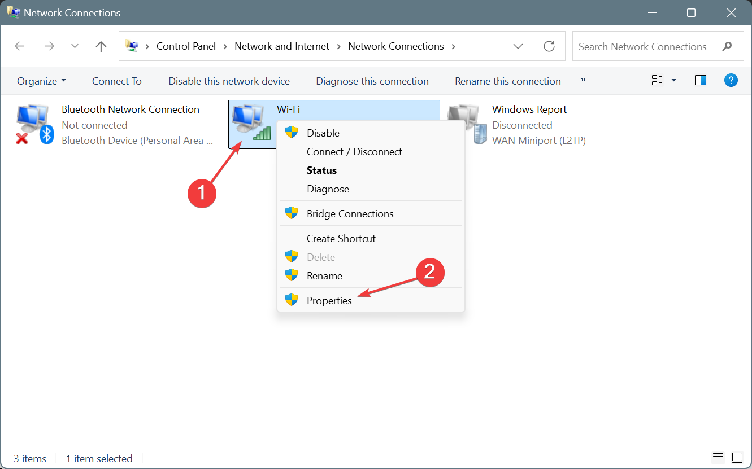Open the Organize dropdown menu

click(x=42, y=81)
